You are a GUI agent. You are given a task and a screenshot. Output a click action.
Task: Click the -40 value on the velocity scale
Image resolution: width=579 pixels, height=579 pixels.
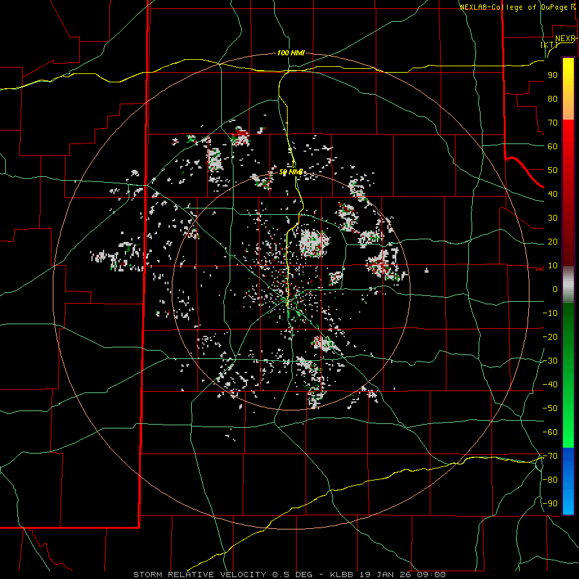tap(550, 385)
